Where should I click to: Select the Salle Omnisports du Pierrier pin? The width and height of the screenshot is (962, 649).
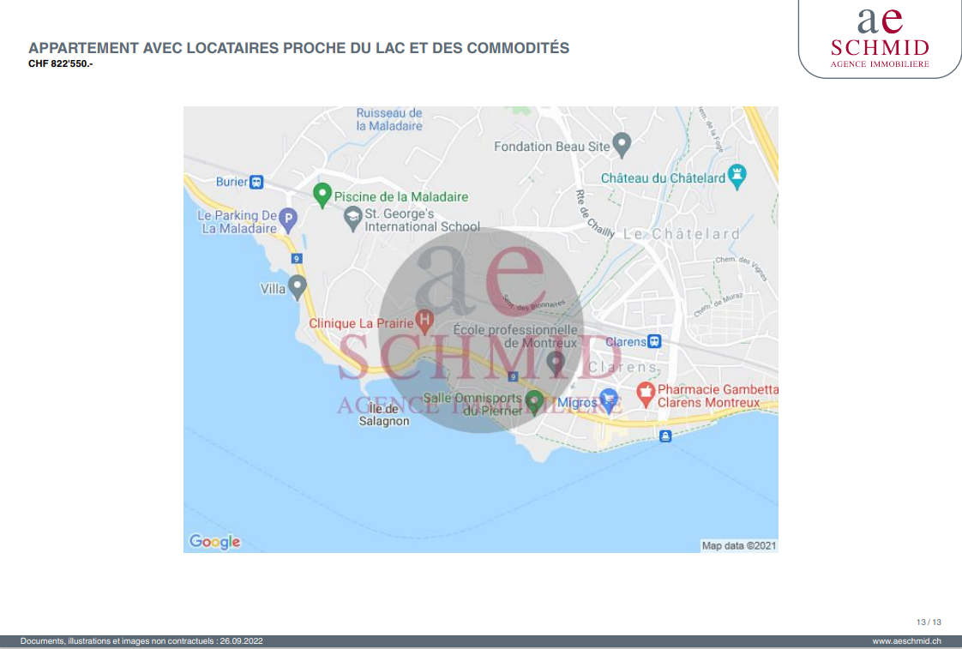click(534, 401)
